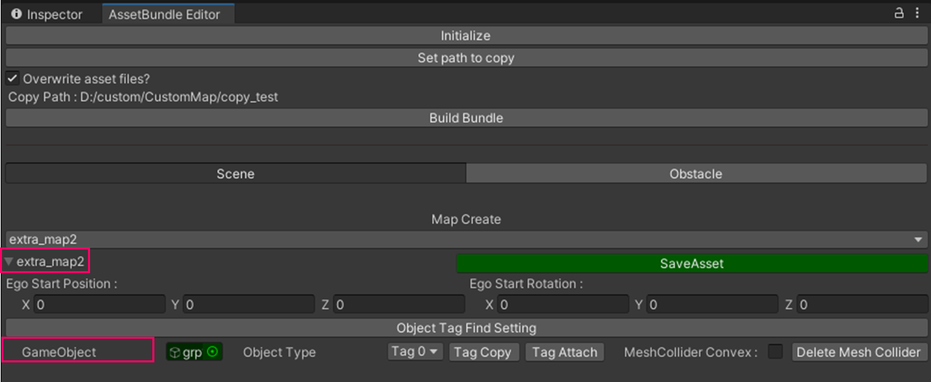Click the cube icon in the grp field
931x382 pixels.
(175, 352)
